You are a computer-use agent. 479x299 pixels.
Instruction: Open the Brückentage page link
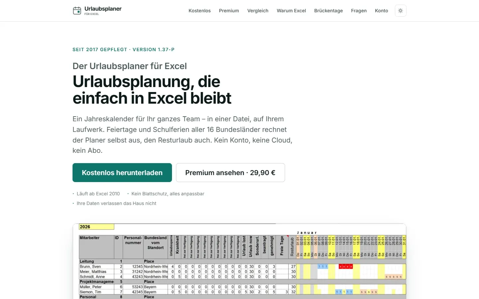[x=328, y=11]
